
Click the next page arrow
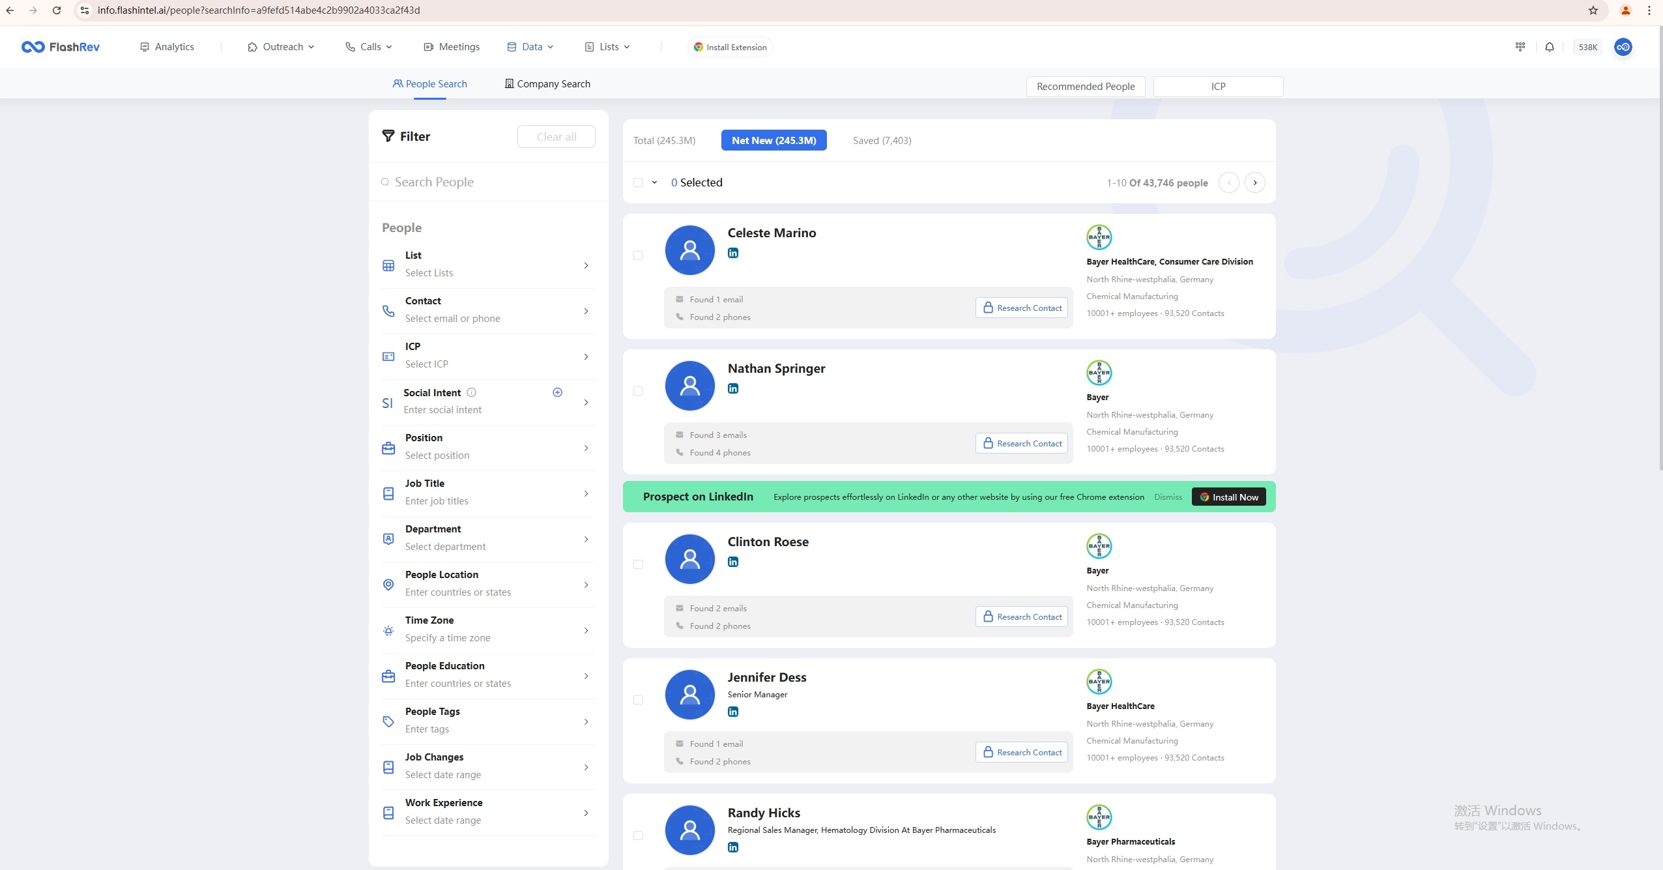(1255, 182)
